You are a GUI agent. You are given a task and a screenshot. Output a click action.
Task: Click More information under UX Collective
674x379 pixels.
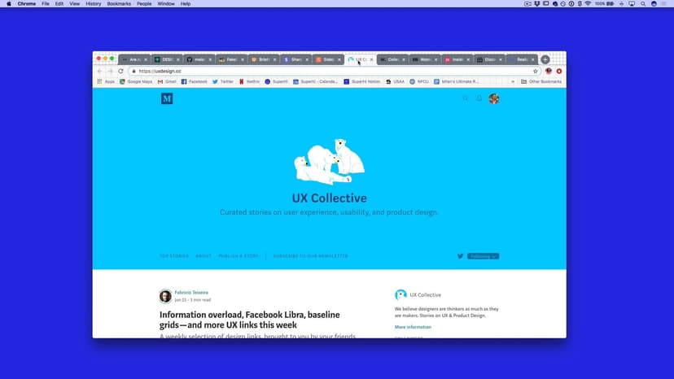[x=413, y=326]
